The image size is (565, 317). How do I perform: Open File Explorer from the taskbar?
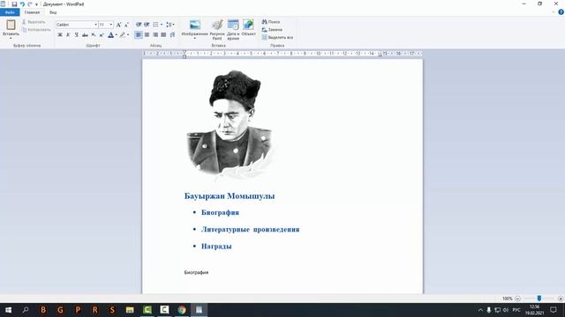tap(130, 310)
